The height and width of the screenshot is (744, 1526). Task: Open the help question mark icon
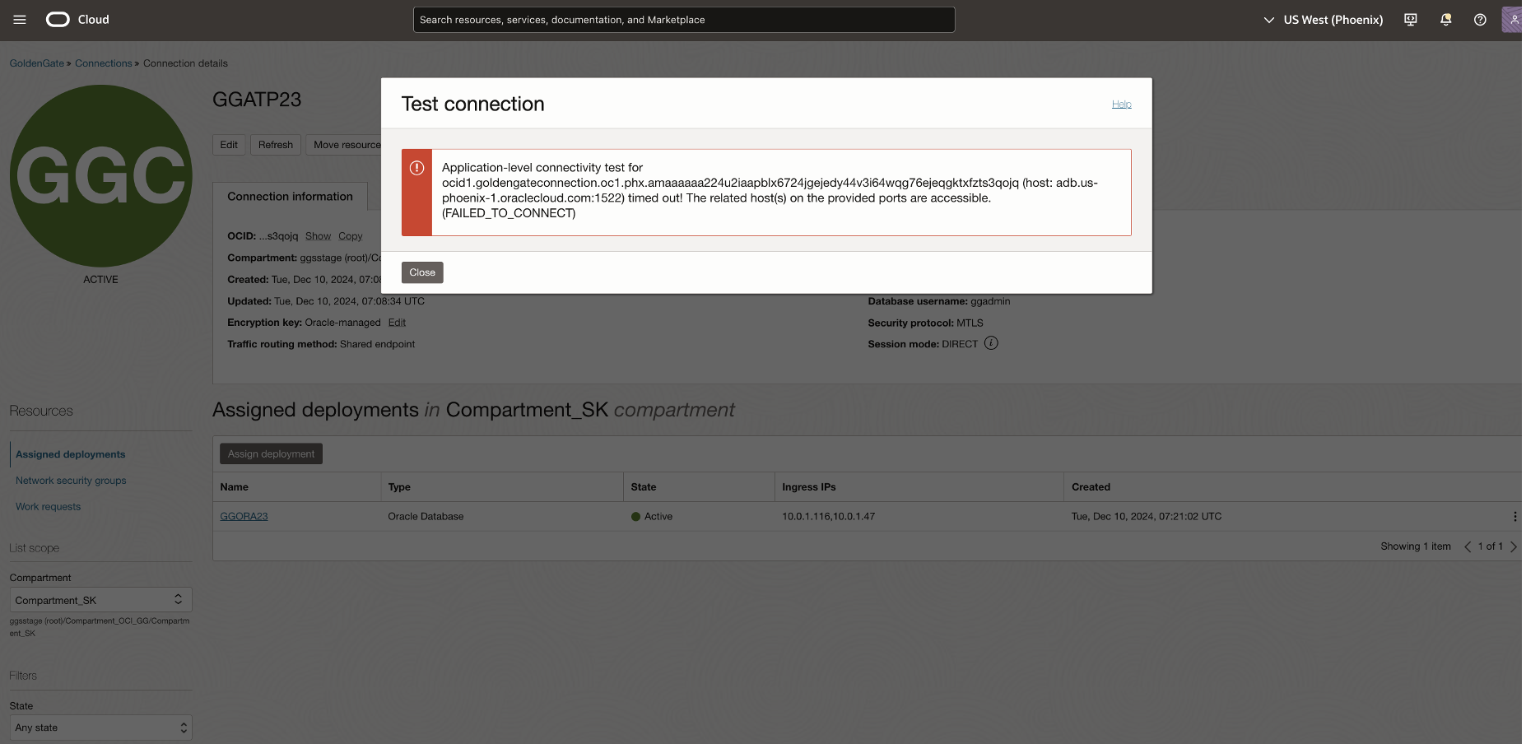tap(1480, 20)
